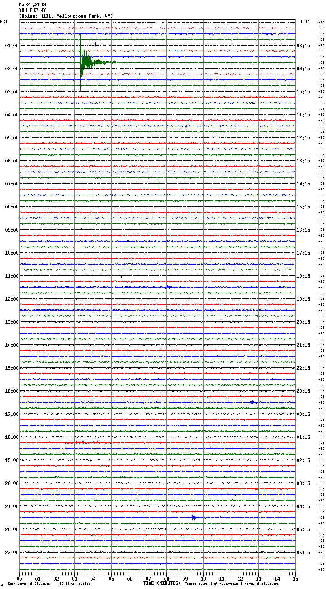Screen dimensions: 326x589
Task: Click the 18:15 UTC time label
Action: 303,276
